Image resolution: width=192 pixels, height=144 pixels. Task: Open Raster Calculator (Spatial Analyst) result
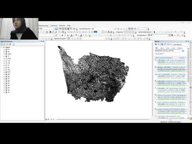[171, 67]
